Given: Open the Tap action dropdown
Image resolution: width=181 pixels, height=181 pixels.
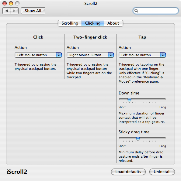Looking at the screenshot, I should pyautogui.click(x=142, y=55).
